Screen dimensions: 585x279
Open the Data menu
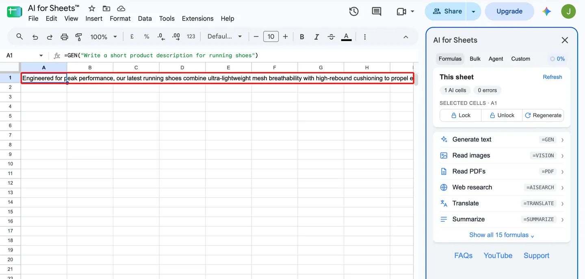click(145, 19)
